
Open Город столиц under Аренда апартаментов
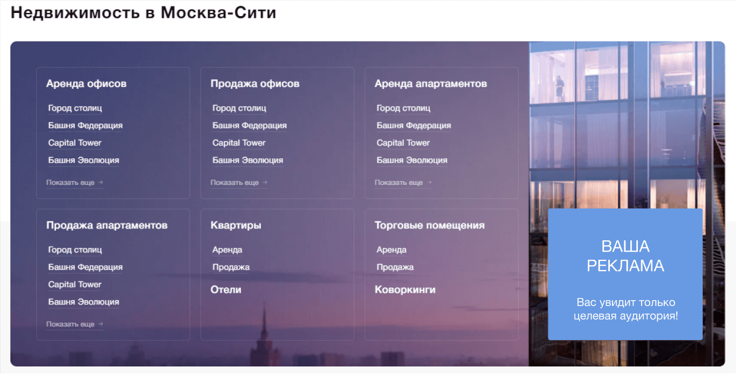[403, 108]
